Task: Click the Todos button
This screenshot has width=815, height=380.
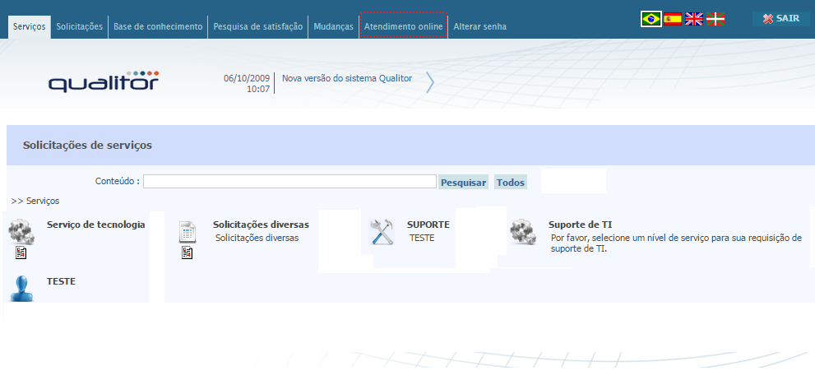Action: click(510, 183)
